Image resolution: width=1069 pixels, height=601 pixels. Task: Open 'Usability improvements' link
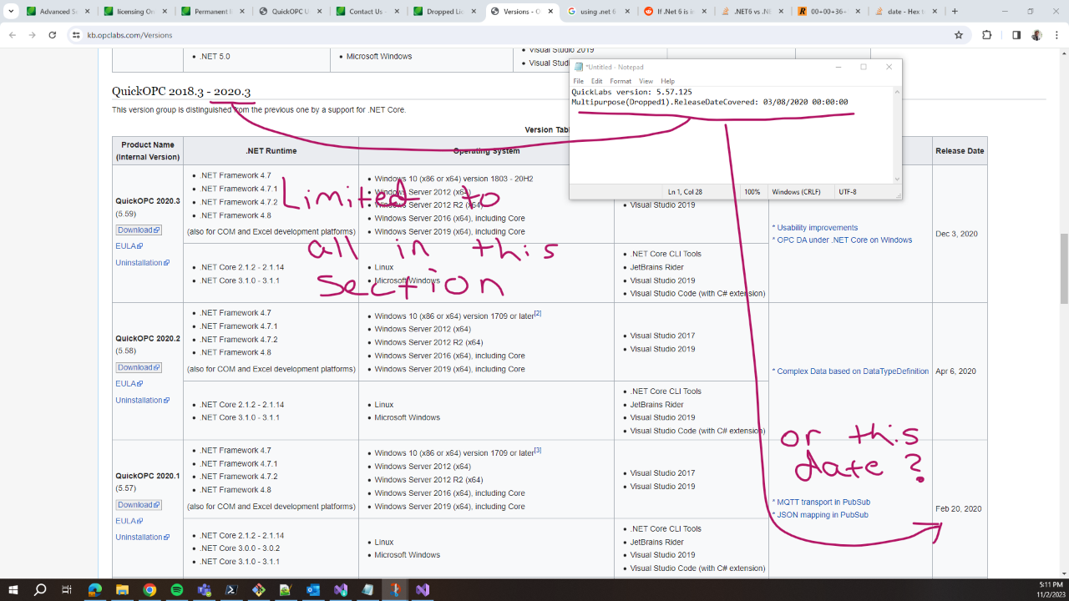tap(817, 228)
